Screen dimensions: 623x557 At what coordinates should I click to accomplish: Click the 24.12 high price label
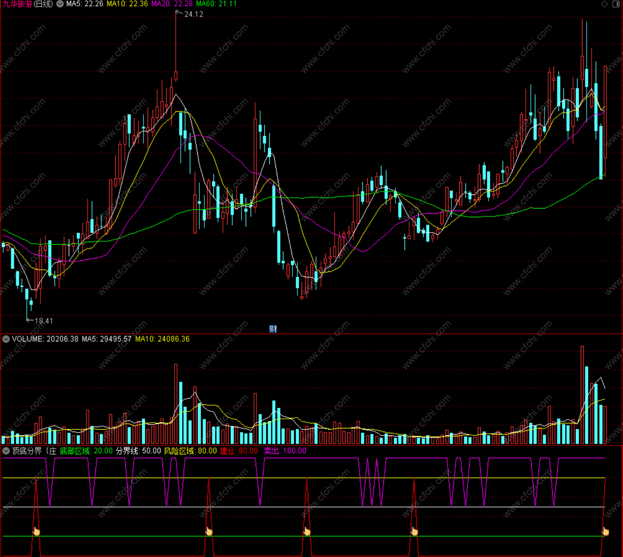tap(194, 14)
